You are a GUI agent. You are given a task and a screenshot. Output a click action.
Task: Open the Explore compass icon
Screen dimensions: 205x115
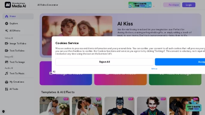pos(7,23)
